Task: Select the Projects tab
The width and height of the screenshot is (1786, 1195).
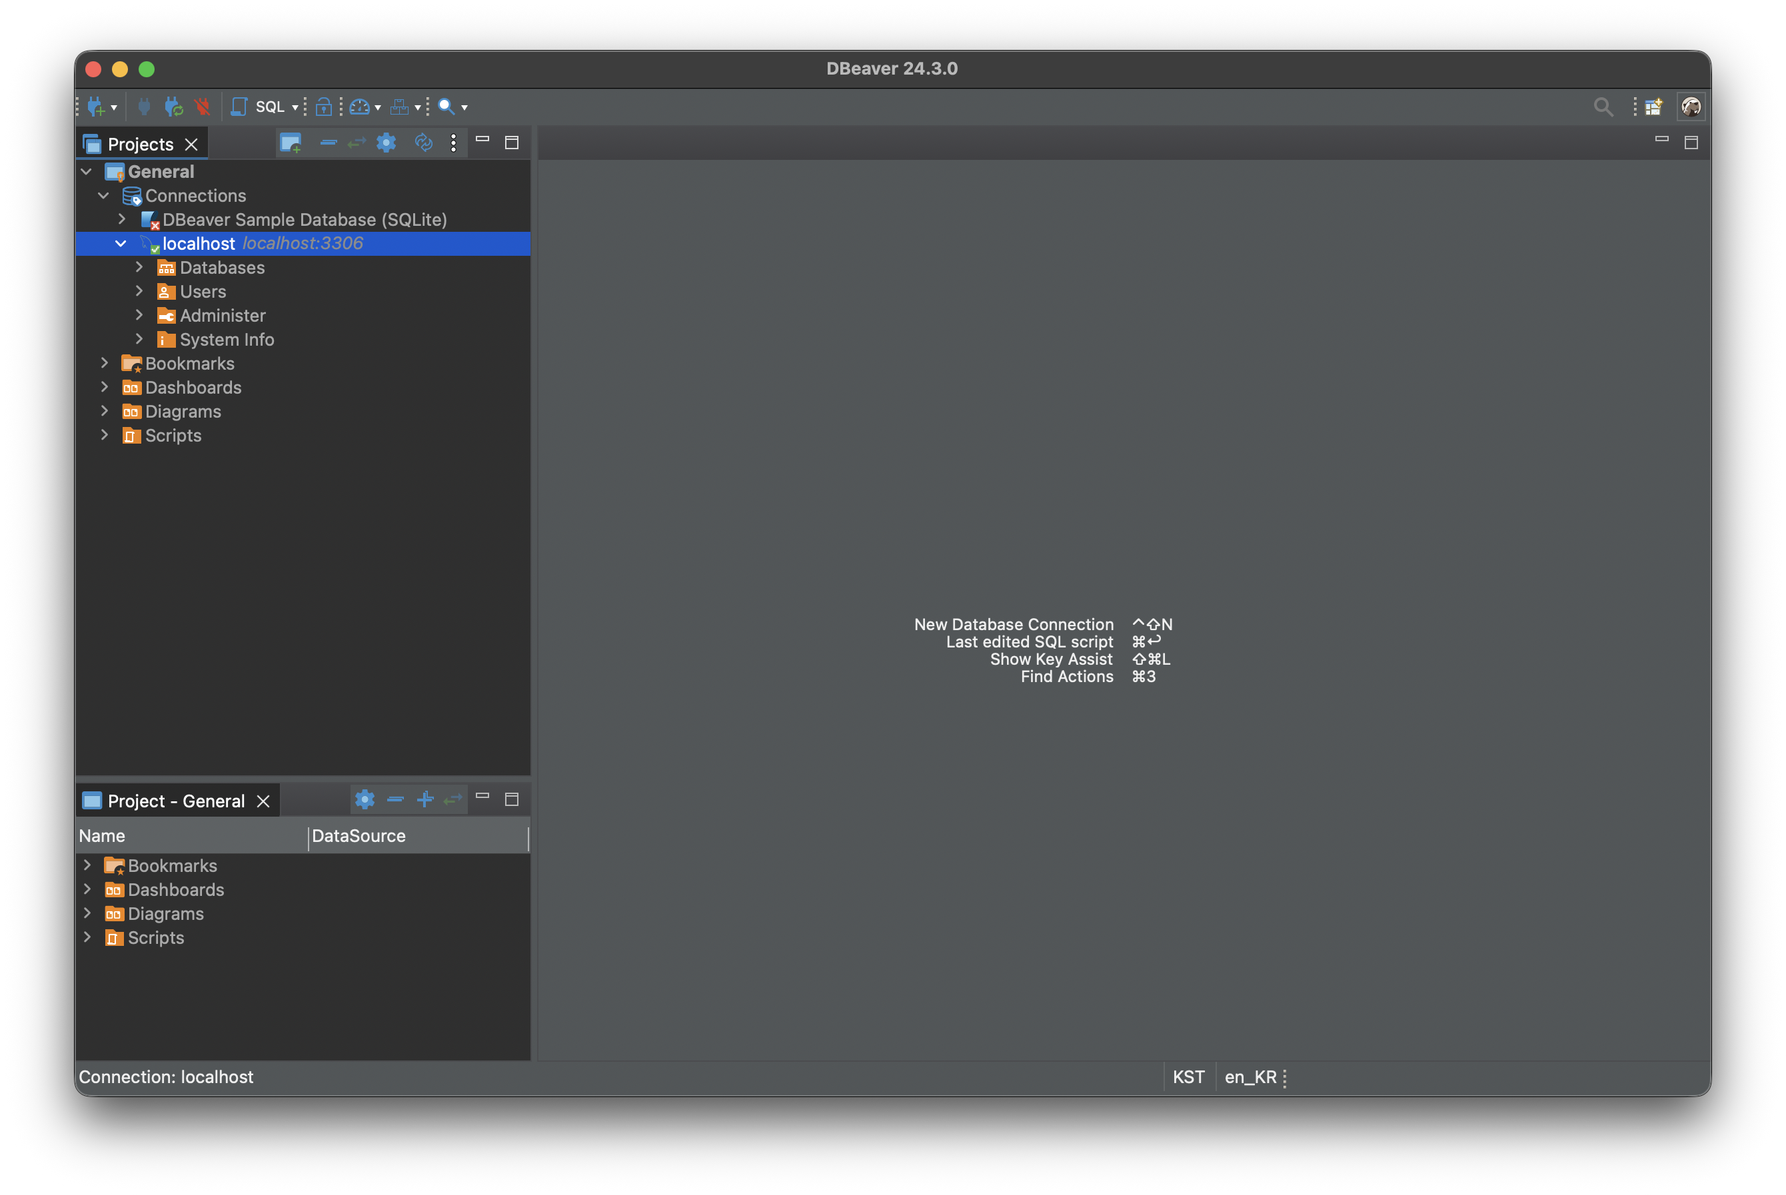Action: click(139, 144)
